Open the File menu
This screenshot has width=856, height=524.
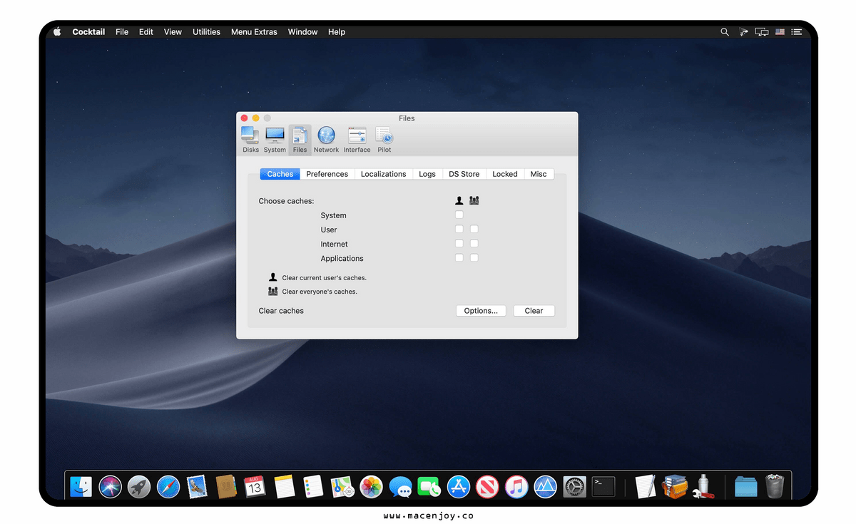click(122, 32)
